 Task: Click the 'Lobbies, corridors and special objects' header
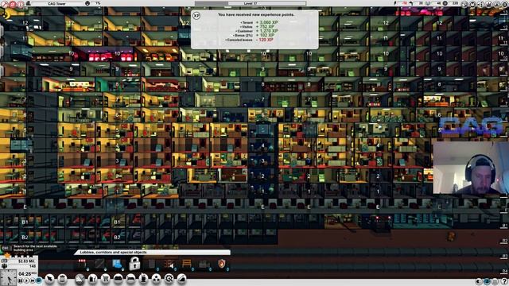tap(113, 252)
